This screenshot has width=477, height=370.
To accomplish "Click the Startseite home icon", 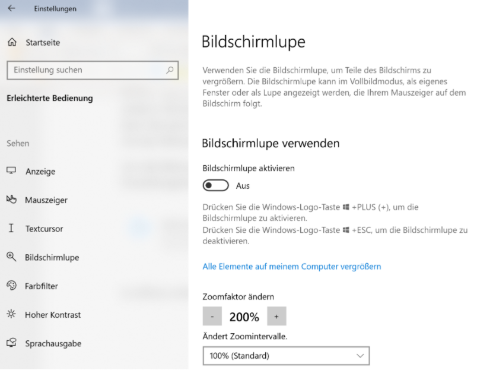I will [12, 42].
